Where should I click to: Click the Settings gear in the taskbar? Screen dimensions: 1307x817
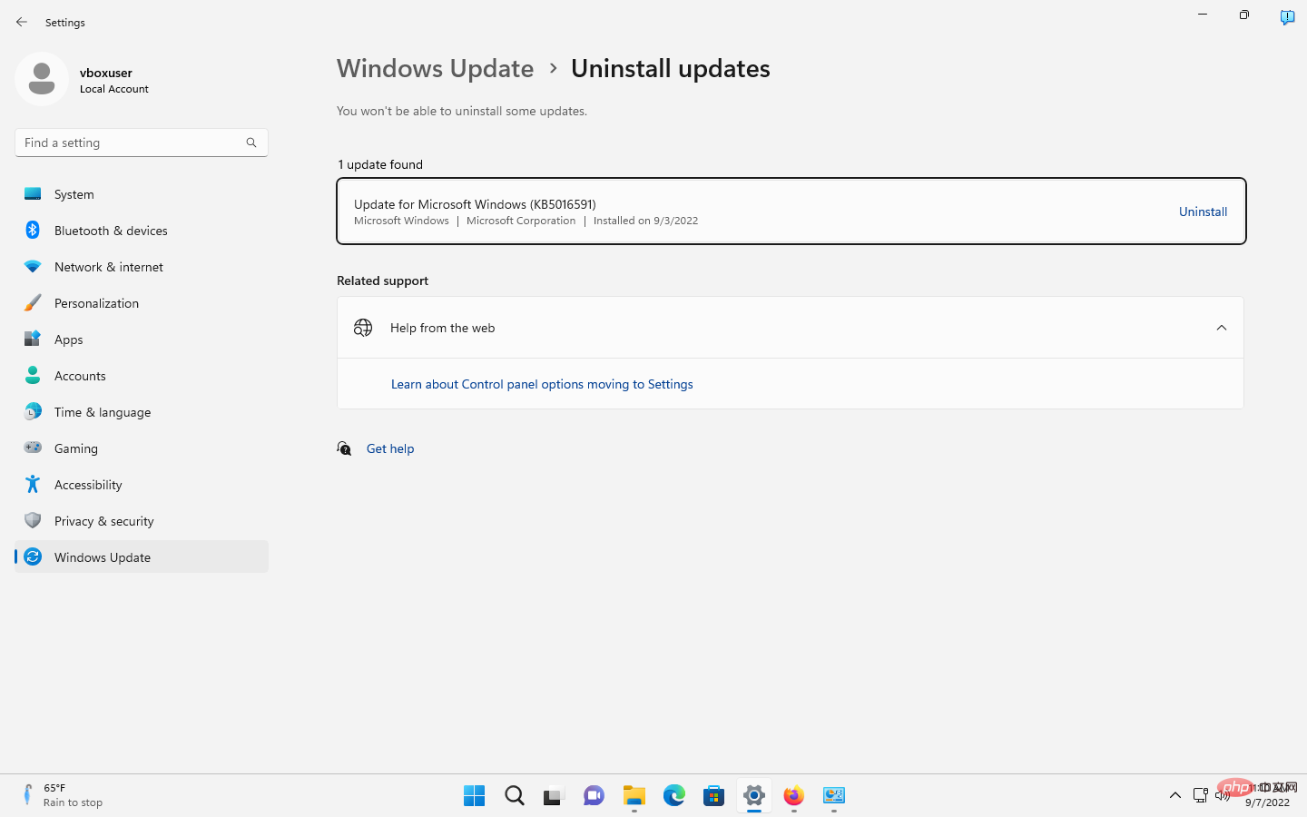[754, 796]
